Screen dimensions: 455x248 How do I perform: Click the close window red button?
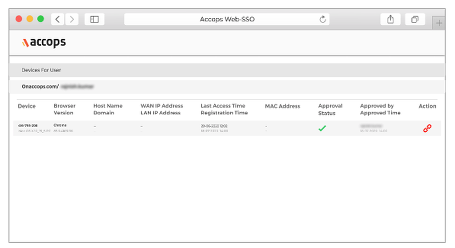(x=19, y=19)
